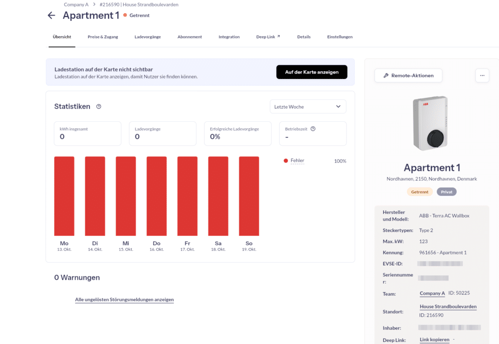
Task: Click the red Monday bar in chart
Action: coord(64,196)
